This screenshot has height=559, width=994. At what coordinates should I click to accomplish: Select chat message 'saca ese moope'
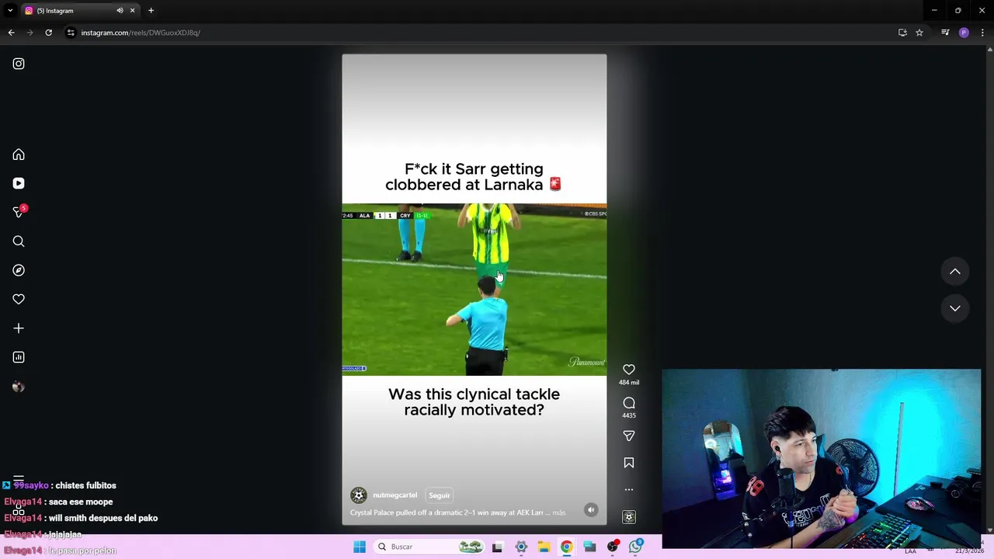coord(81,502)
